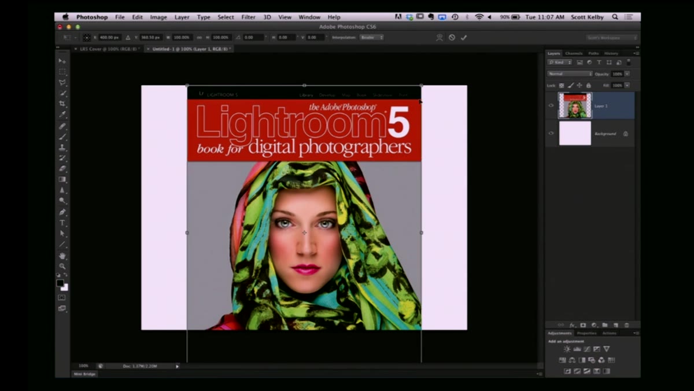Screen dimensions: 694x391
Task: Select the Gradient tool
Action: [62, 179]
